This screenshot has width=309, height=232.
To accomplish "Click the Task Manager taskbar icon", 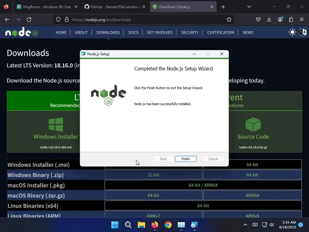I will coord(181,225).
